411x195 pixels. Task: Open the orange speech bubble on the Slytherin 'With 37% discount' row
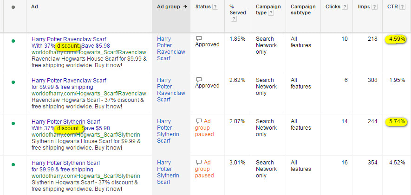[x=199, y=121]
